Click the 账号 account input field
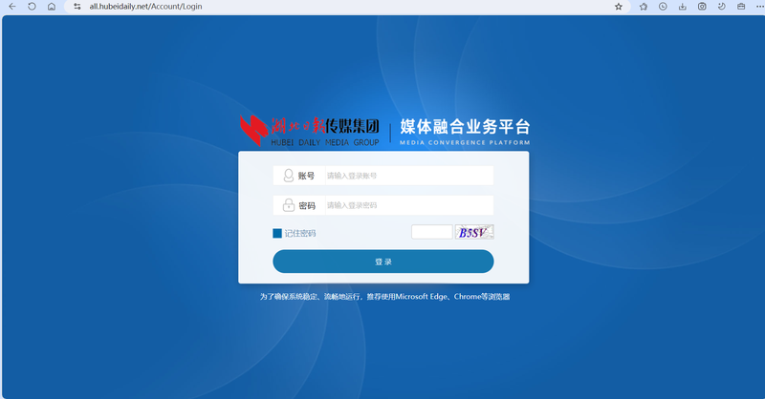The image size is (765, 399). (409, 176)
